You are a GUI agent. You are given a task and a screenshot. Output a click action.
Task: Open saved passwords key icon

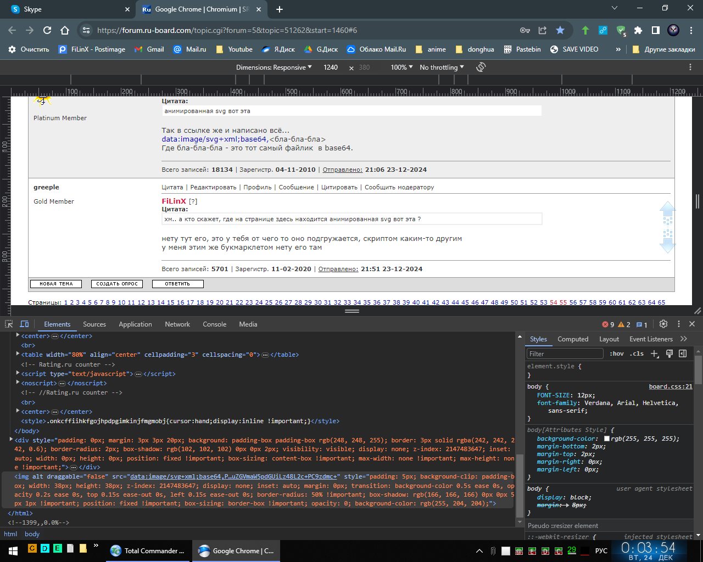(525, 30)
